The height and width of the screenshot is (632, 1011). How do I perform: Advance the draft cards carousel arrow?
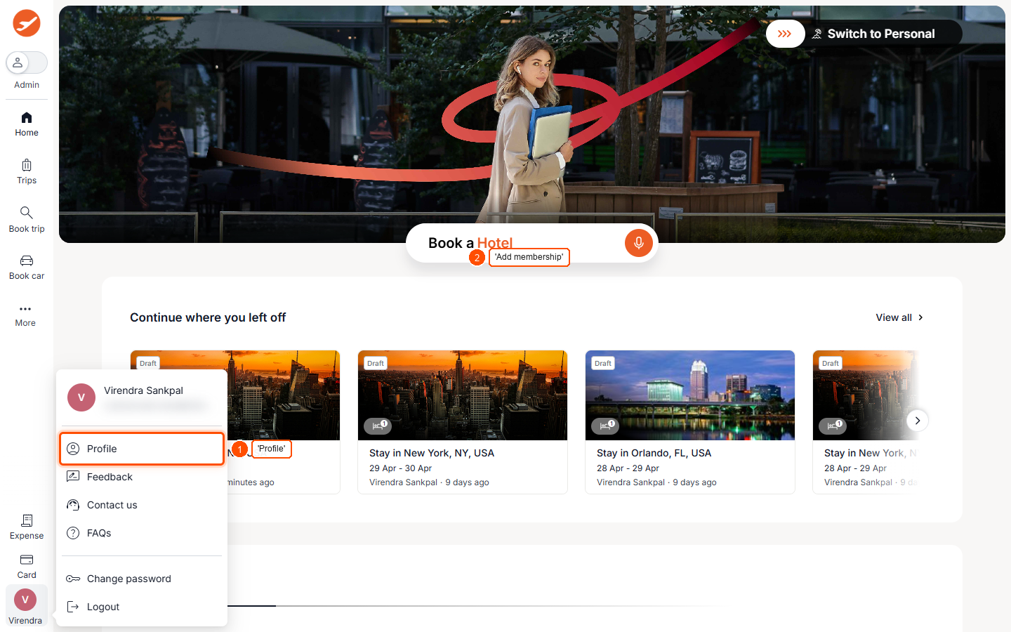point(917,421)
